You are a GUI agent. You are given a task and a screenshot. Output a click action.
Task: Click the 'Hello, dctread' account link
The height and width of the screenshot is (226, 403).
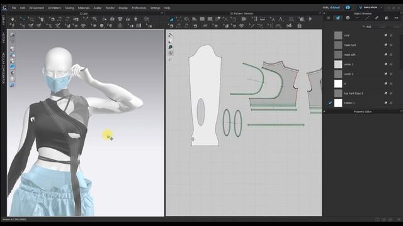coord(331,8)
